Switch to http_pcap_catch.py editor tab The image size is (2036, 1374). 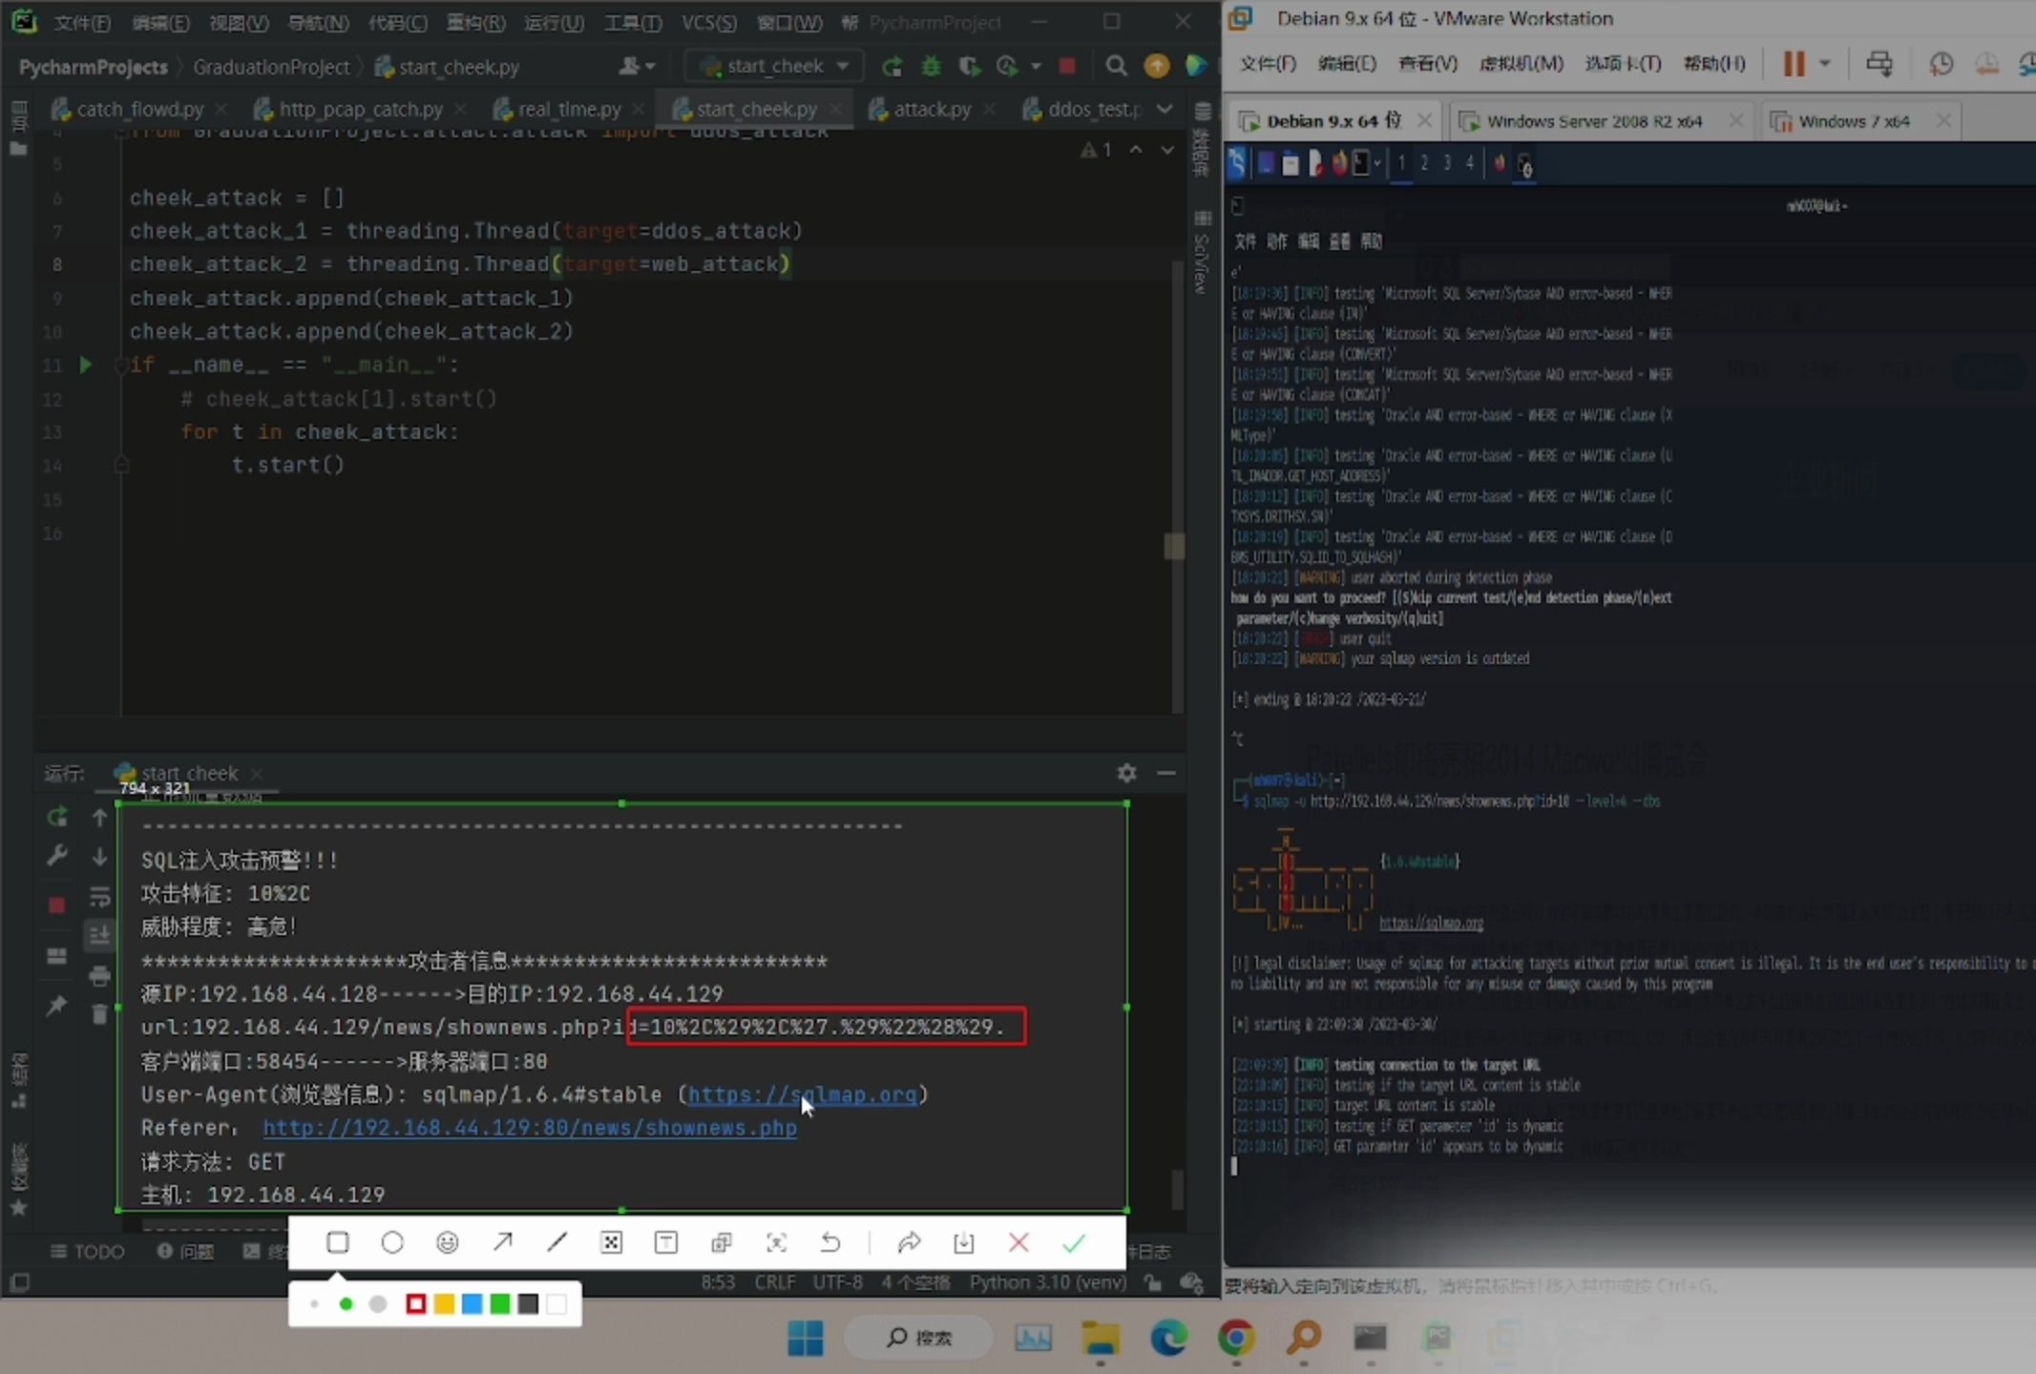tap(360, 109)
